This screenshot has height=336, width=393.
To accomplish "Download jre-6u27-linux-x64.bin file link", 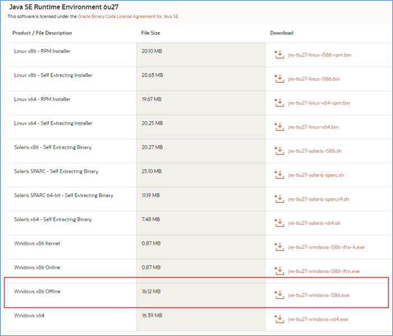I will pyautogui.click(x=313, y=127).
